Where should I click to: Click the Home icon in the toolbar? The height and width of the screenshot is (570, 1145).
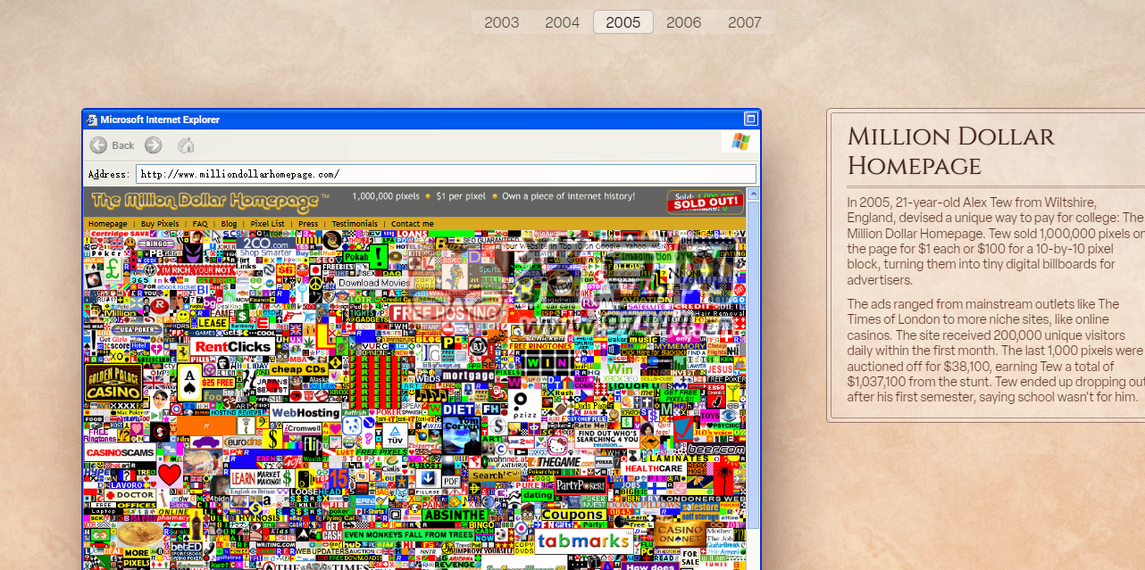186,145
